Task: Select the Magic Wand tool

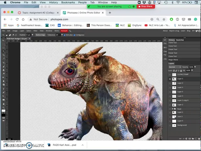Action: tap(3, 52)
